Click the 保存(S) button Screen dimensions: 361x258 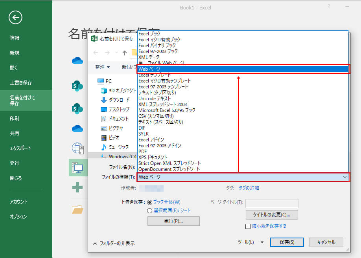click(287, 242)
